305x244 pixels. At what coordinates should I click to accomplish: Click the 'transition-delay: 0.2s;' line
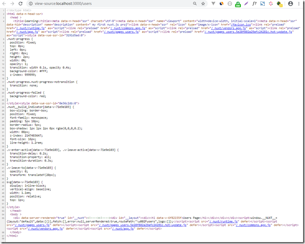coord(28,153)
